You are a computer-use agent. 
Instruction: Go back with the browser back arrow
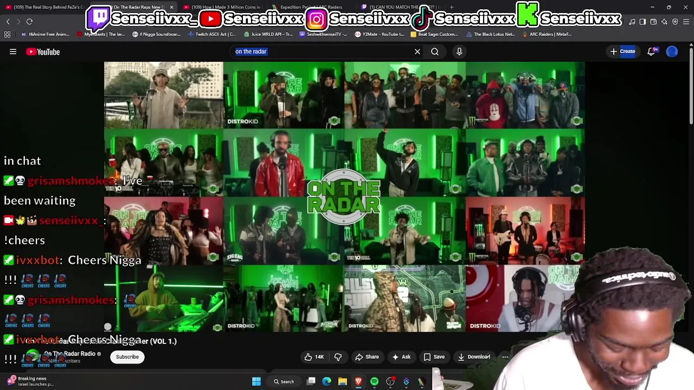(8, 22)
